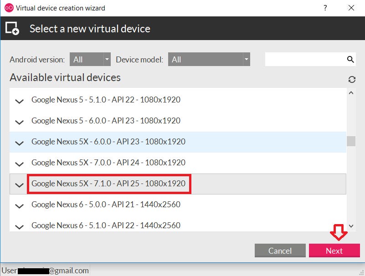Expand Google Nexus 5X - 7.1.0 chevron

click(19, 185)
